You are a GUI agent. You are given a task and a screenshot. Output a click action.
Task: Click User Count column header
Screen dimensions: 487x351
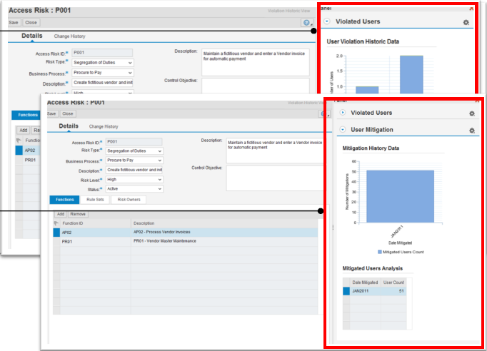[393, 283]
